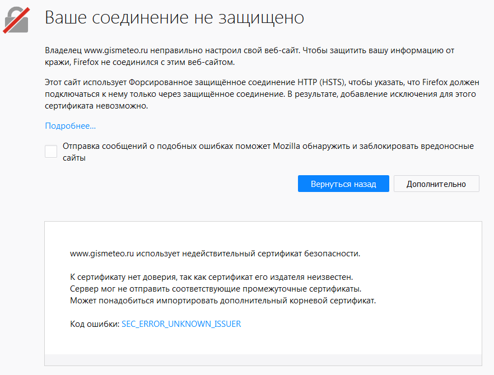The width and height of the screenshot is (494, 375).
Task: Click the line Может понадобиться импортировать корневой сертификат
Action: 223,301
